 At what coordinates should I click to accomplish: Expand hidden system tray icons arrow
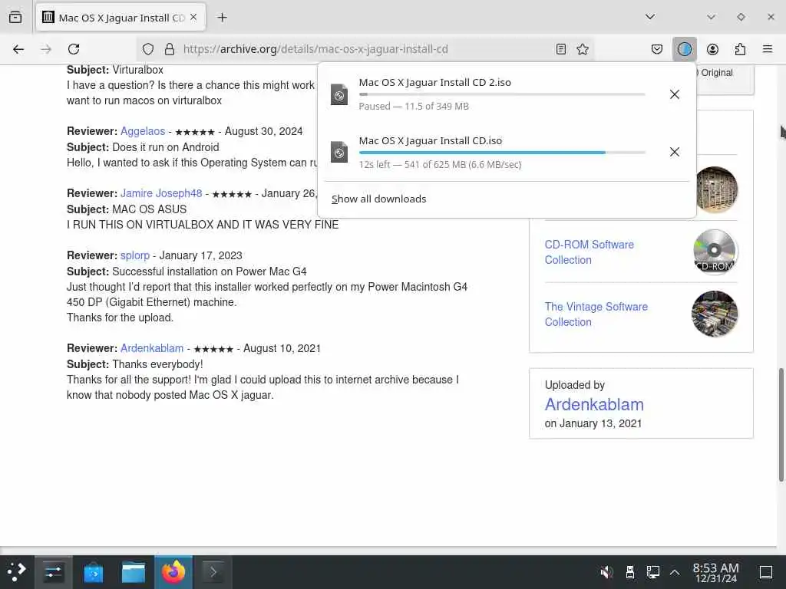675,572
